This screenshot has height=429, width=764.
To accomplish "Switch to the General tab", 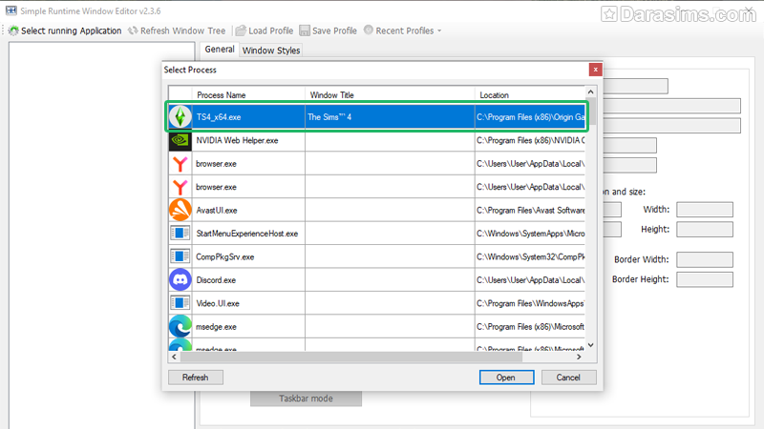I will [x=220, y=50].
